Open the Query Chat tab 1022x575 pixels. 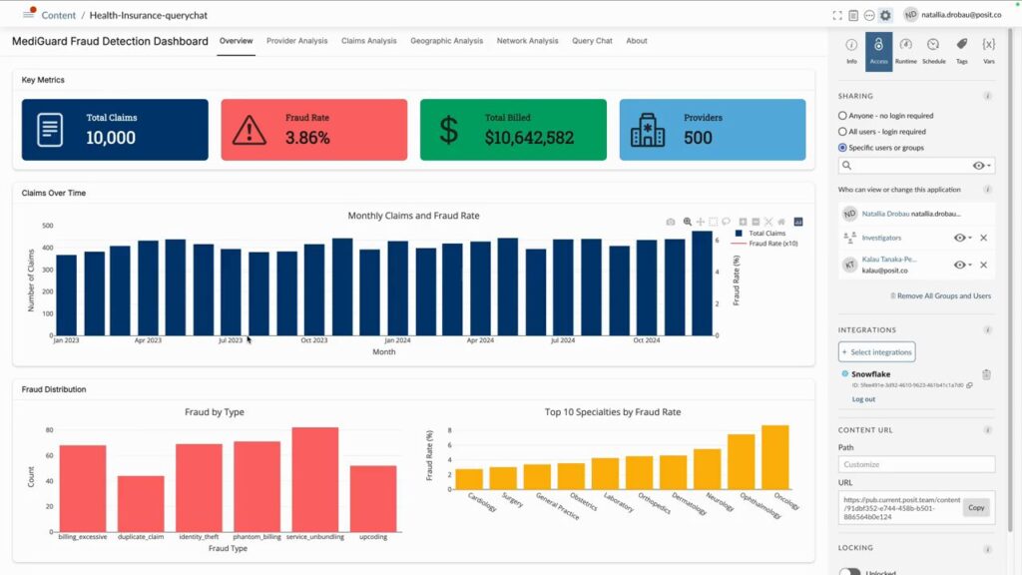coord(592,41)
